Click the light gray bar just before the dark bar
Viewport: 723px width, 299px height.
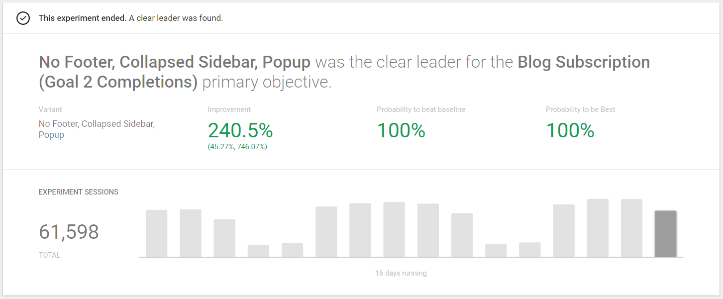pyautogui.click(x=631, y=228)
